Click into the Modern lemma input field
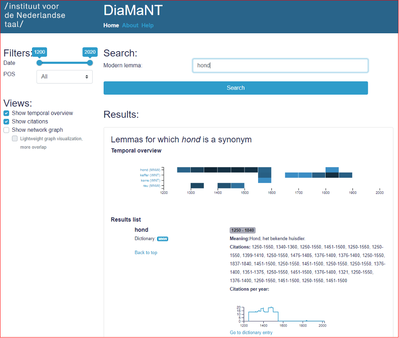The image size is (399, 338). pyautogui.click(x=280, y=66)
